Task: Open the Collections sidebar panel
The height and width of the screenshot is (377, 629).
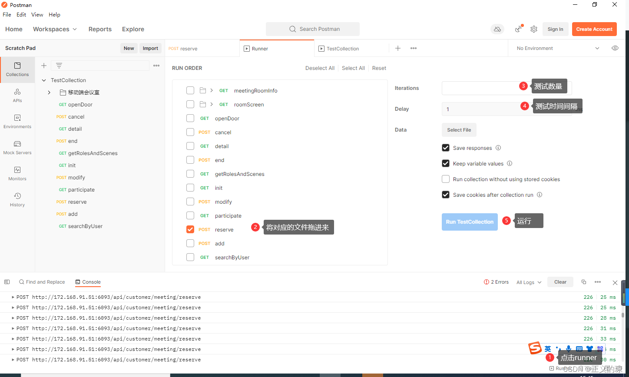Action: coord(17,69)
